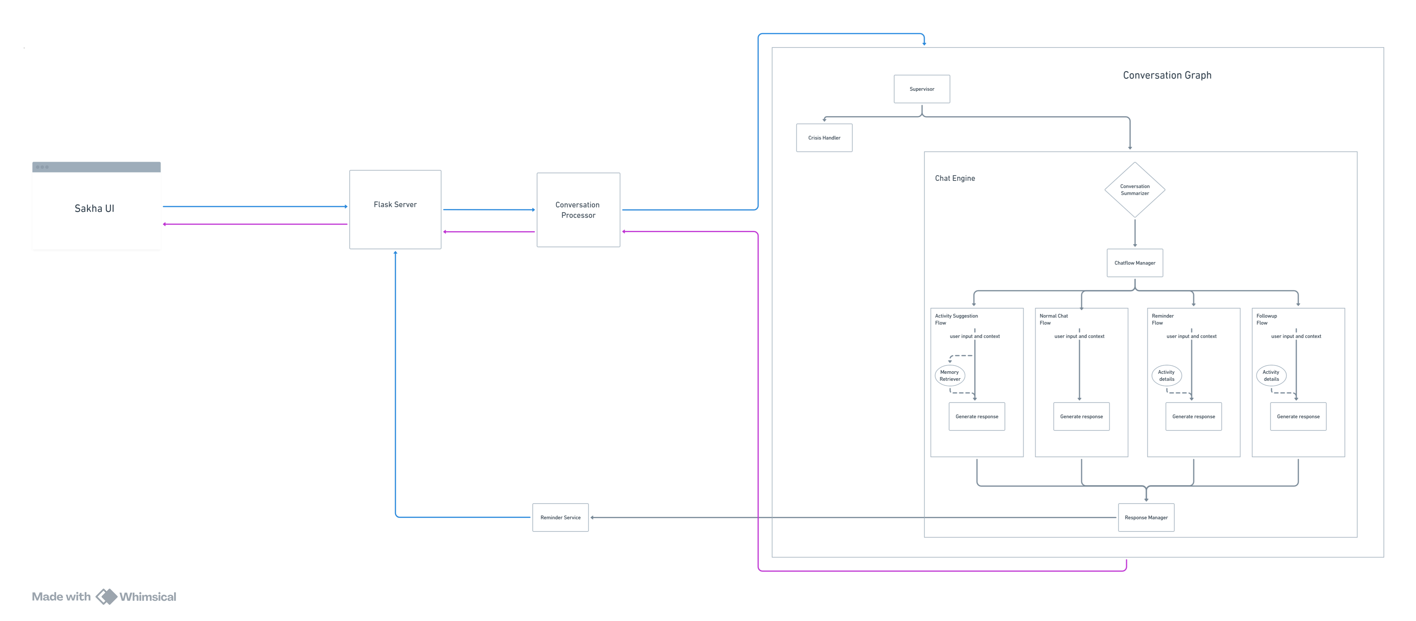Screen dimensions: 1416x621
Task: Select the Supervisor node
Action: [x=922, y=89]
